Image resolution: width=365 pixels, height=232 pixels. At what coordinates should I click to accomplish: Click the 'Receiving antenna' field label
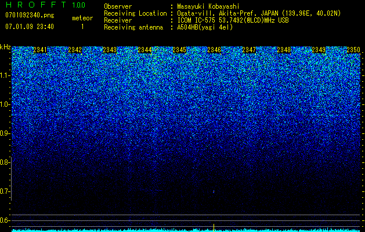click(x=133, y=27)
